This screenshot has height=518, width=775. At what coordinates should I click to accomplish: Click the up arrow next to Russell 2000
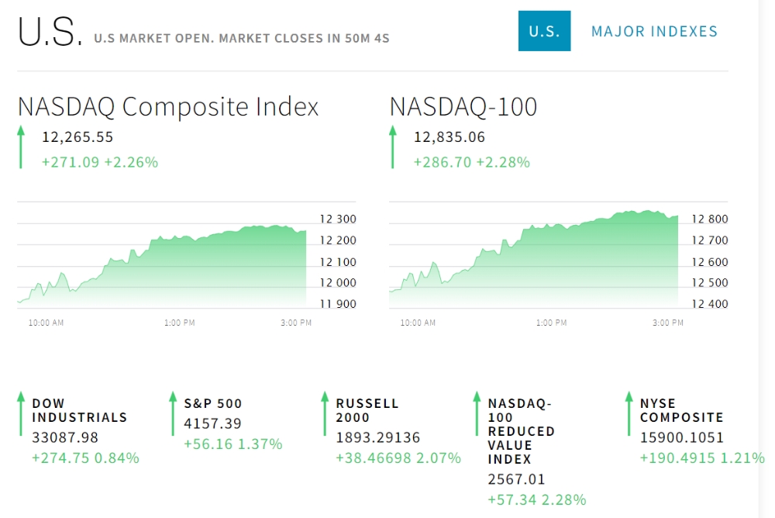[x=325, y=413]
